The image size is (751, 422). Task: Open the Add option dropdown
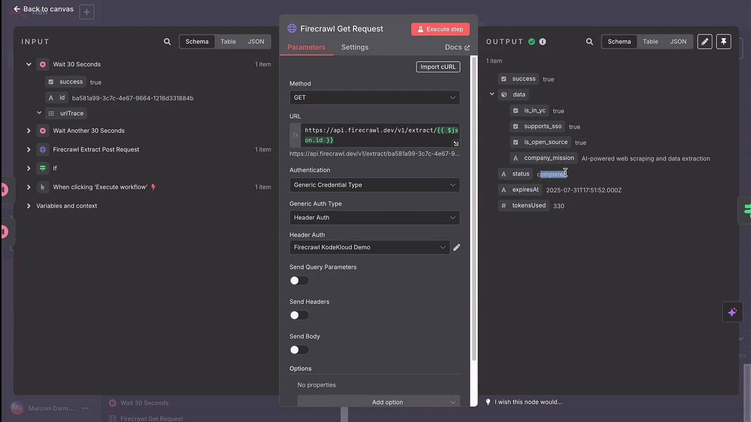pyautogui.click(x=378, y=402)
